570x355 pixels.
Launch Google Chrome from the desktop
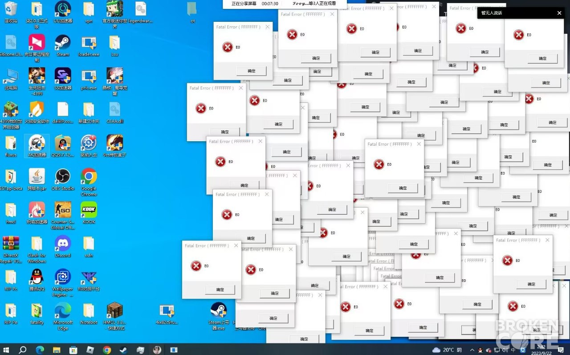click(89, 182)
